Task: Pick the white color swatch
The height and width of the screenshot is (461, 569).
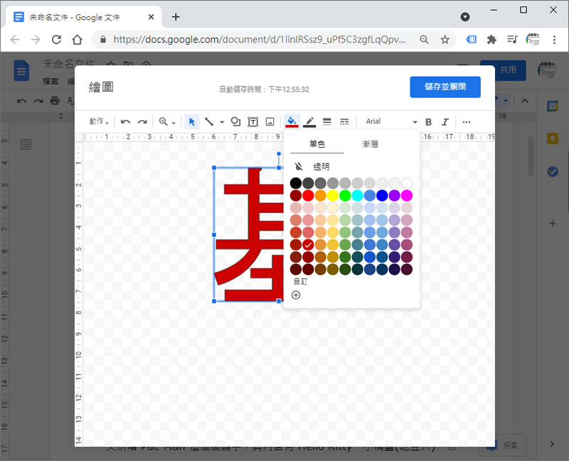Action: click(407, 183)
